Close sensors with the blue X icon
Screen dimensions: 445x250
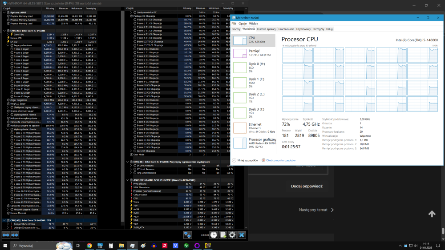tap(242, 235)
